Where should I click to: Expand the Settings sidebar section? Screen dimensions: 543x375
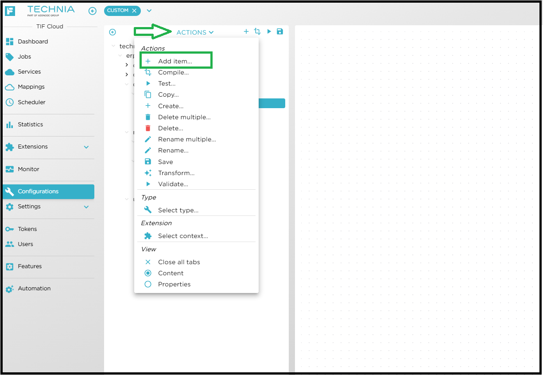click(86, 207)
